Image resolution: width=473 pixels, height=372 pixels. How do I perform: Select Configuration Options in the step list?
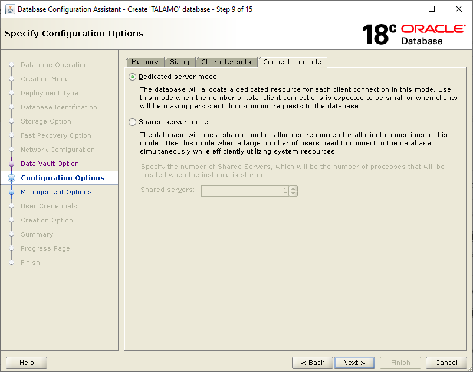pyautogui.click(x=63, y=178)
